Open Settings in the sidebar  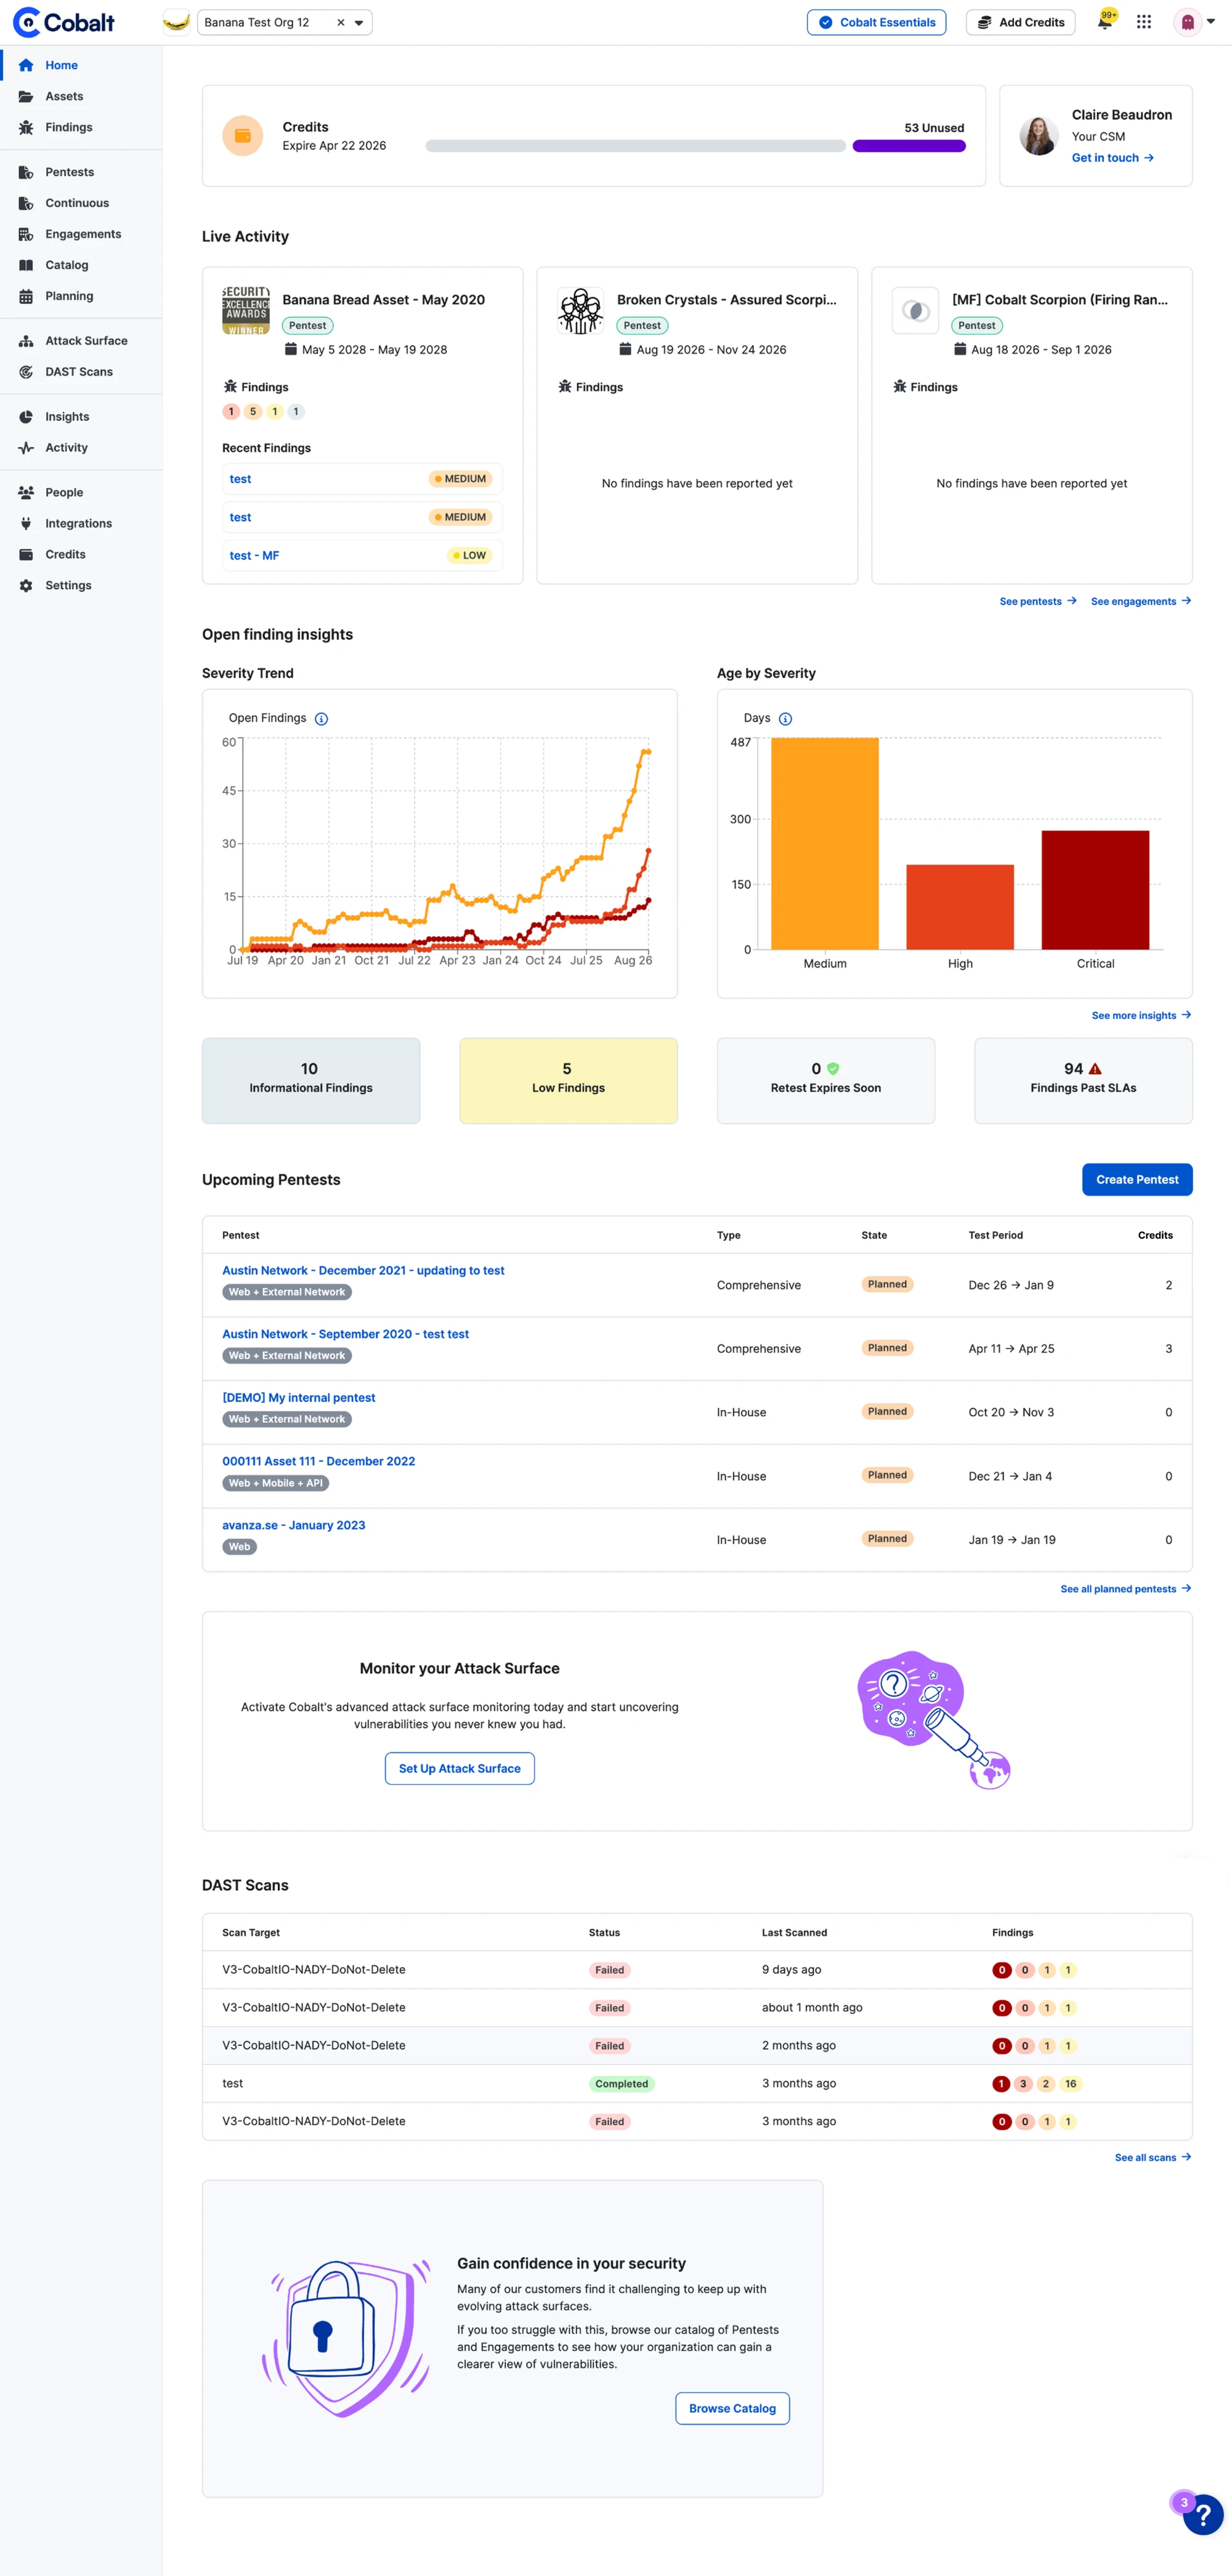click(81, 586)
